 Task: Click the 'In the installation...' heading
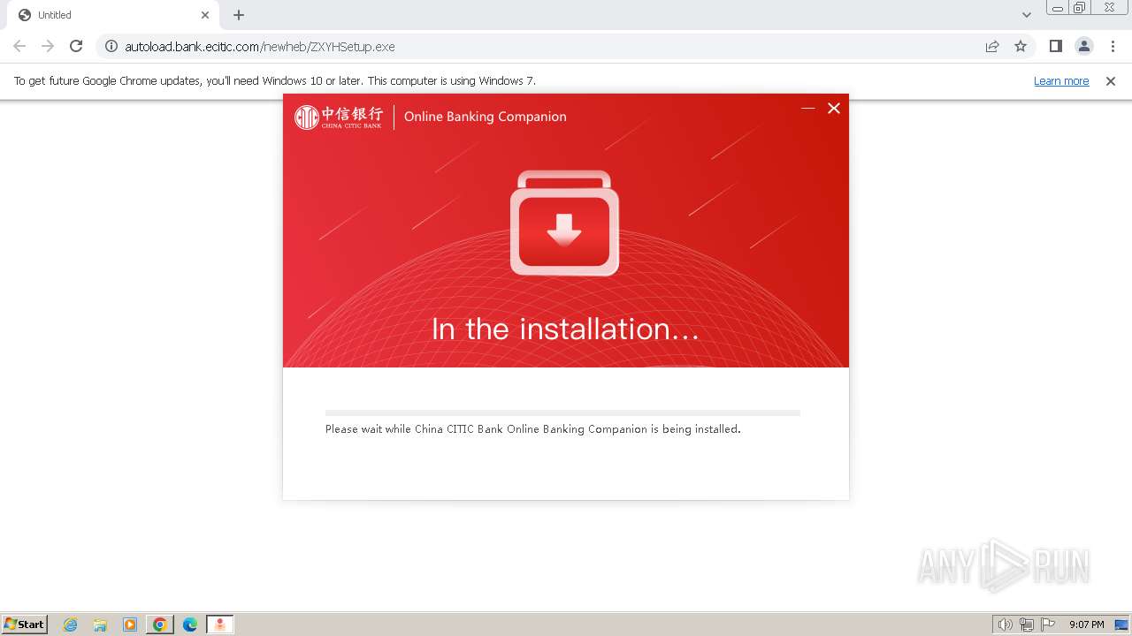pos(565,329)
